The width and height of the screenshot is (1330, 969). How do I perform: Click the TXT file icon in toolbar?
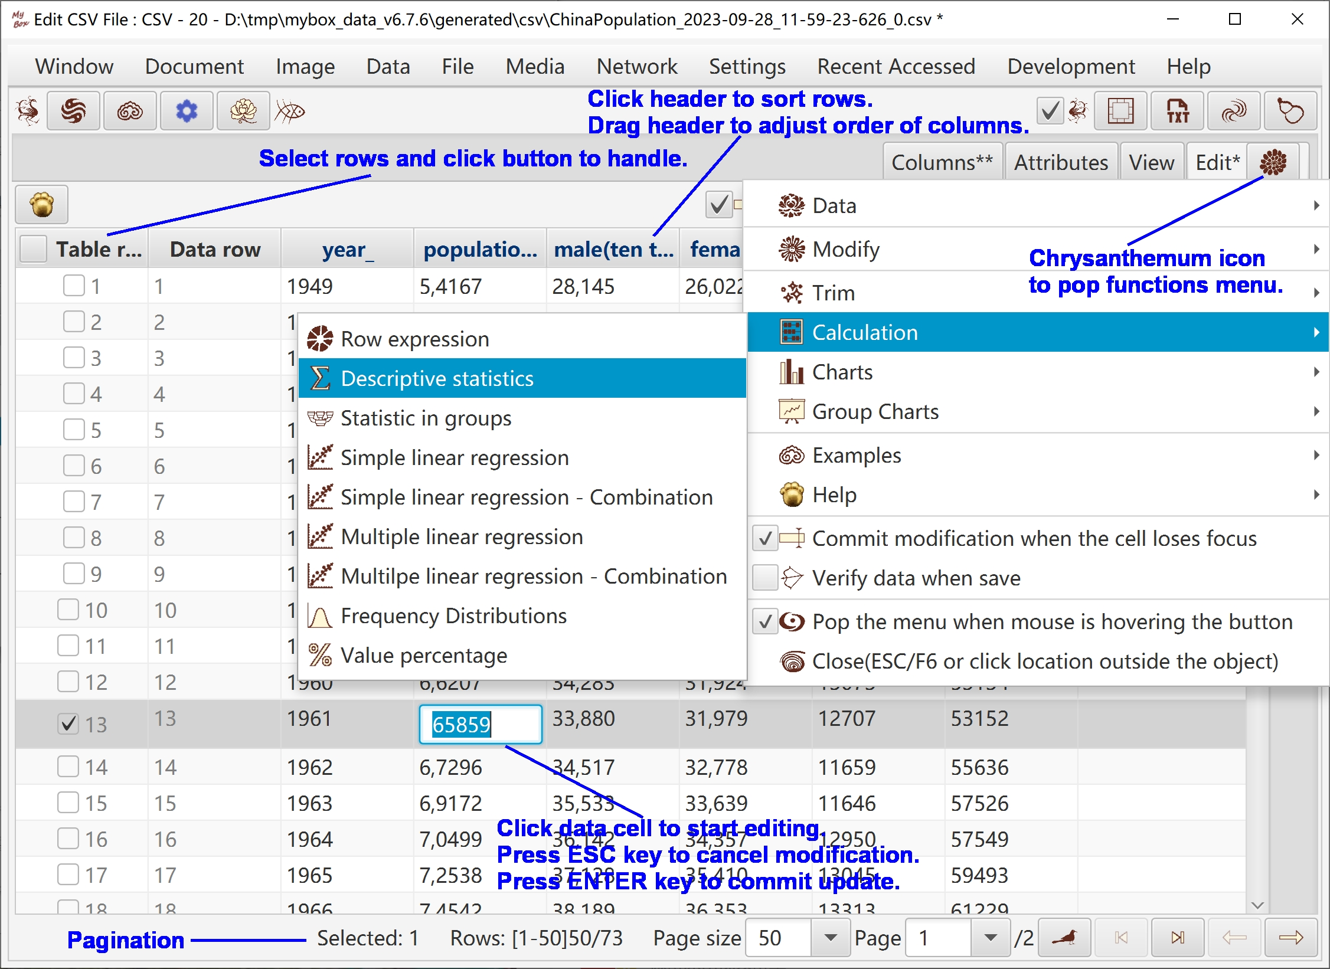tap(1177, 111)
